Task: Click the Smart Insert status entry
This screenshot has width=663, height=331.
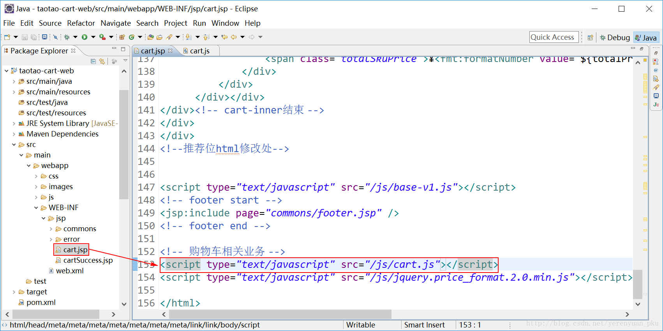Action: point(424,325)
